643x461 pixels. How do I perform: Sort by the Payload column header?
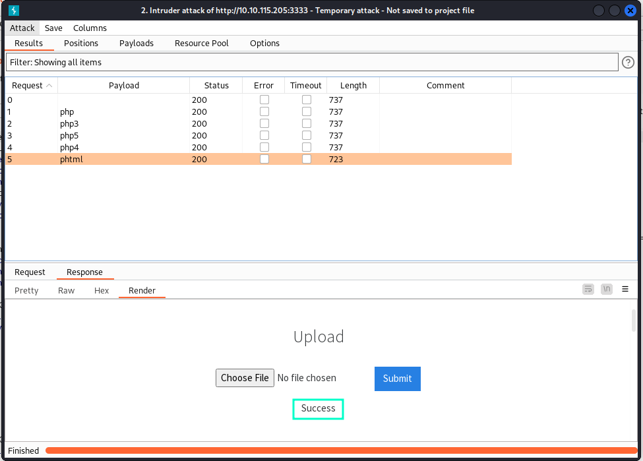click(124, 85)
